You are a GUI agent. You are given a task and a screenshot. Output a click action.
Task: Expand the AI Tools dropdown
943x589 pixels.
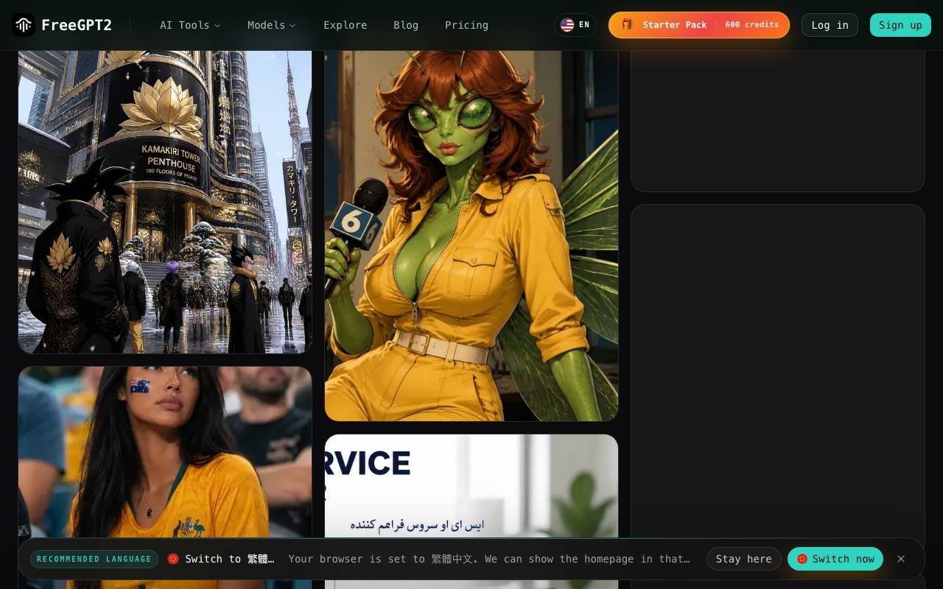(x=190, y=25)
